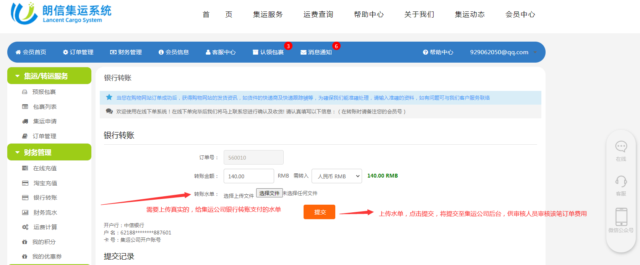Viewport: 640px width, 265px height.
Task: Click the online chat bubble icon
Action: pos(621,146)
